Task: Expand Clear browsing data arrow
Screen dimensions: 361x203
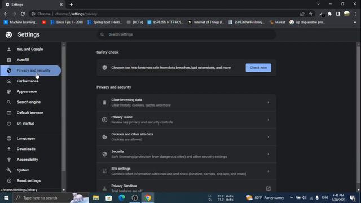Action: 268,103
